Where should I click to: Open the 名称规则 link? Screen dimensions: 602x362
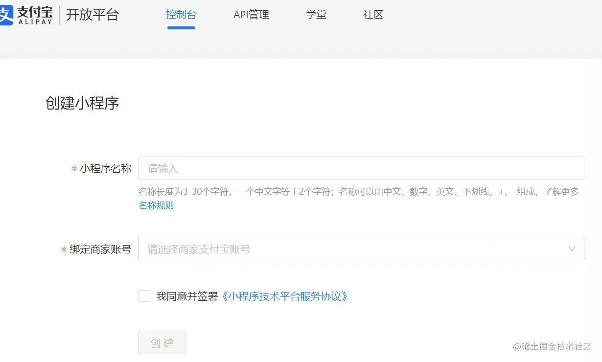[x=156, y=205]
